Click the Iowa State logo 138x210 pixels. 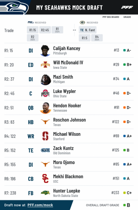(x=45, y=65)
